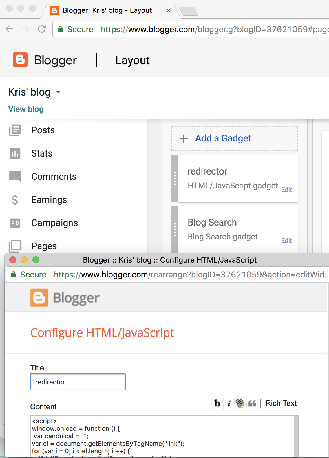Click the Comments speech bubble icon

pos(15,177)
